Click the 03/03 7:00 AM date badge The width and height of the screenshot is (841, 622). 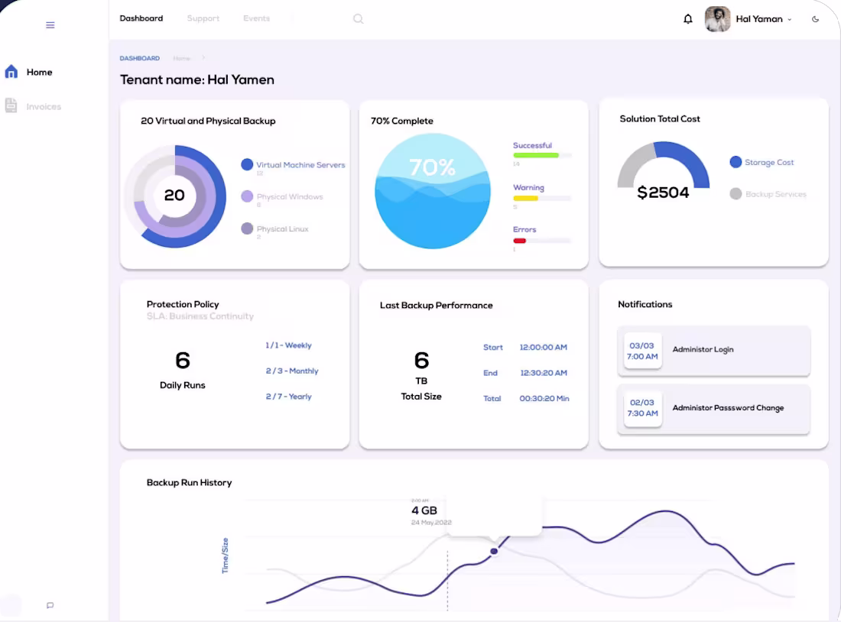coord(642,351)
